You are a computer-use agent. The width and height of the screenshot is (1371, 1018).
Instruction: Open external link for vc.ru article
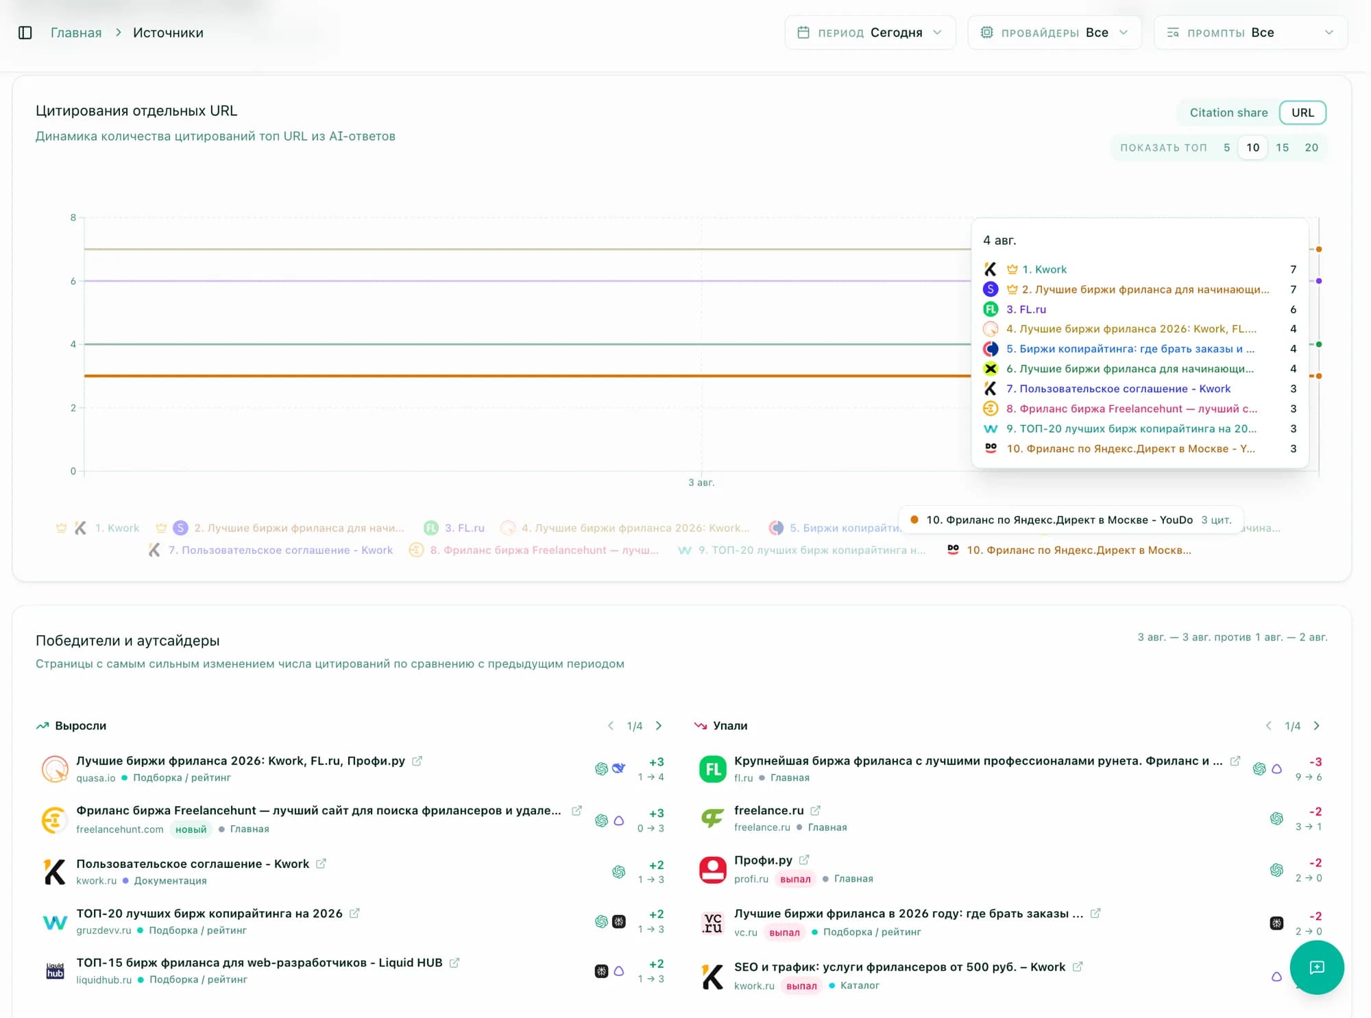[x=1095, y=913]
